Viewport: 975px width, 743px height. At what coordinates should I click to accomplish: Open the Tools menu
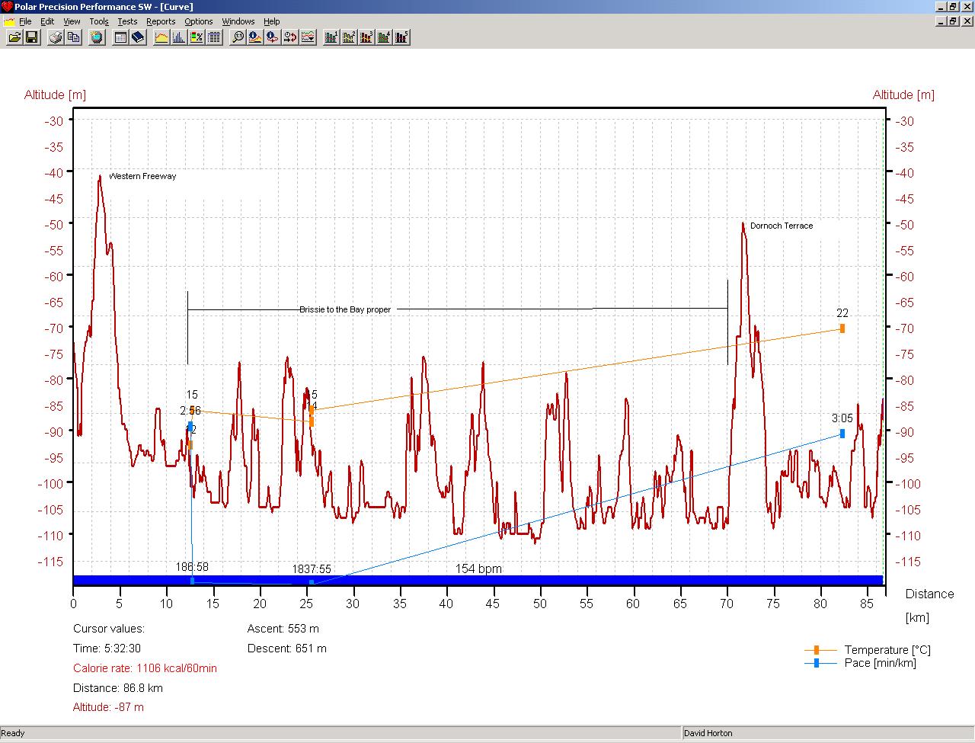(x=99, y=21)
